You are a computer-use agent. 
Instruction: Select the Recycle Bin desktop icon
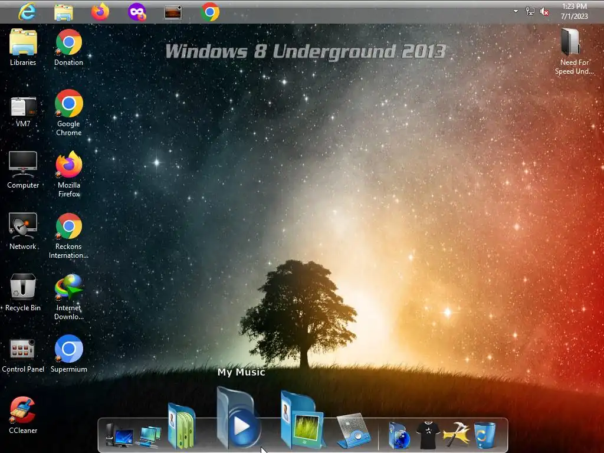[23, 293]
